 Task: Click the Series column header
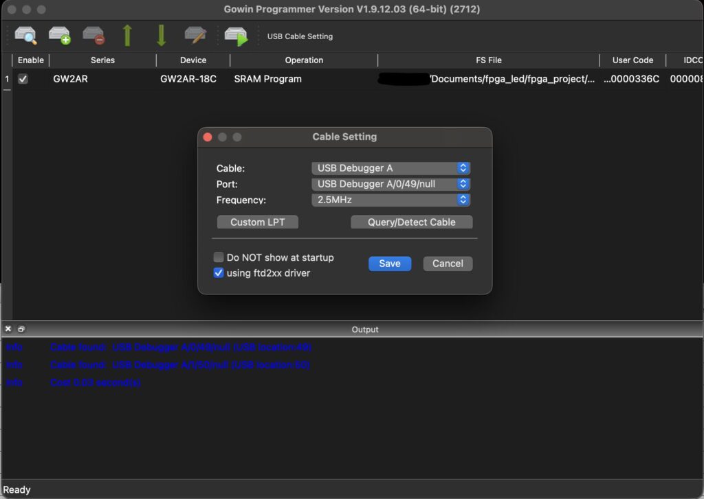coord(102,60)
